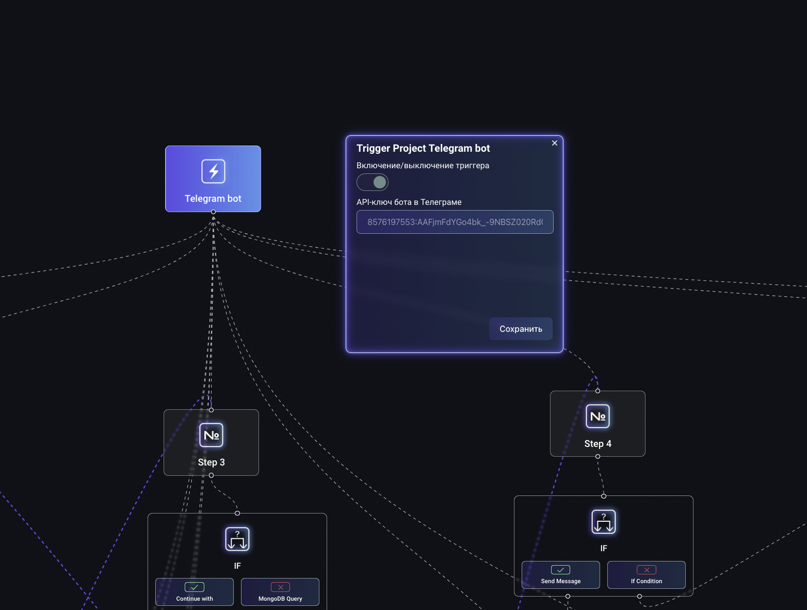Screen dimensions: 807x610
Task: Click the IF label below Step 3
Action: tap(237, 566)
